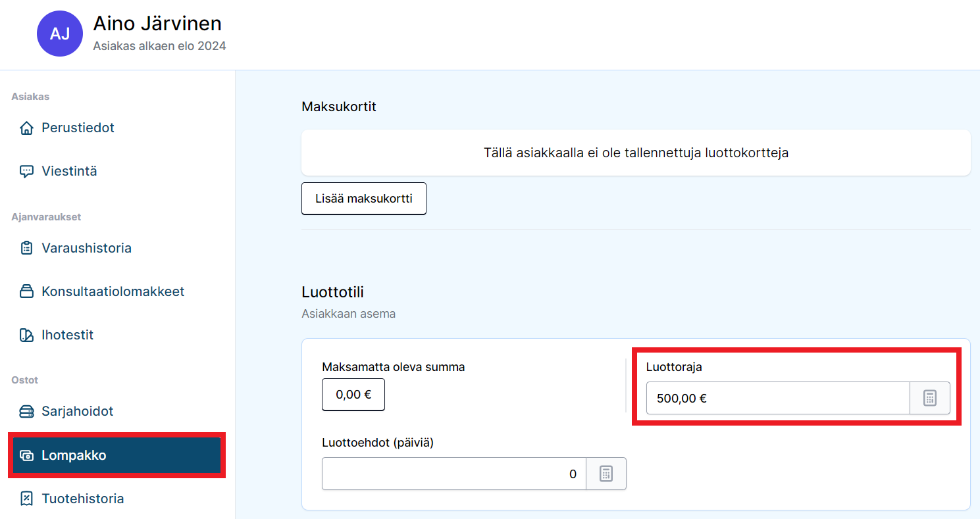
Task: Click the Ajanvaraukset sidebar group label
Action: [46, 217]
